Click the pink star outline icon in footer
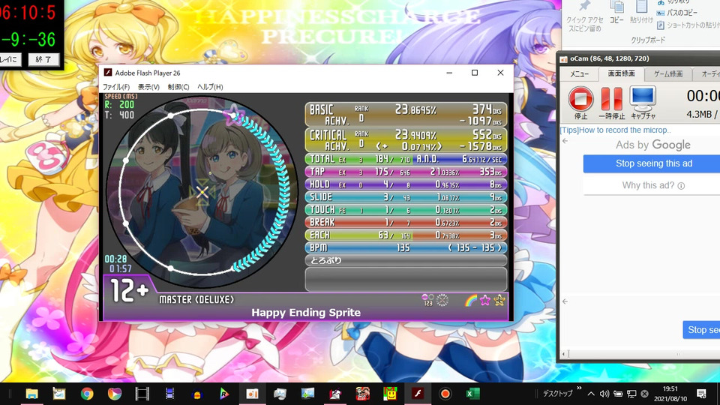The height and width of the screenshot is (405, 720). point(485,300)
